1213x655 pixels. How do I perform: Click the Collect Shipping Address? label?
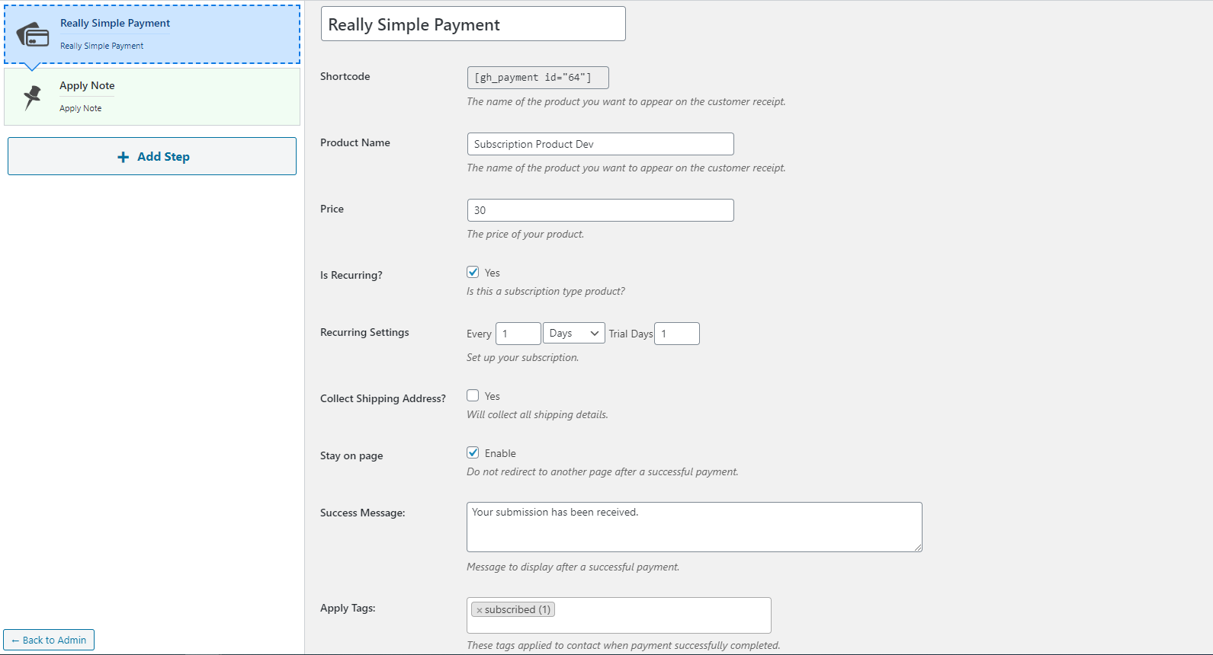383,398
